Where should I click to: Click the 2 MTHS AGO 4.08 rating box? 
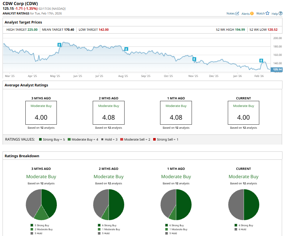108,113
